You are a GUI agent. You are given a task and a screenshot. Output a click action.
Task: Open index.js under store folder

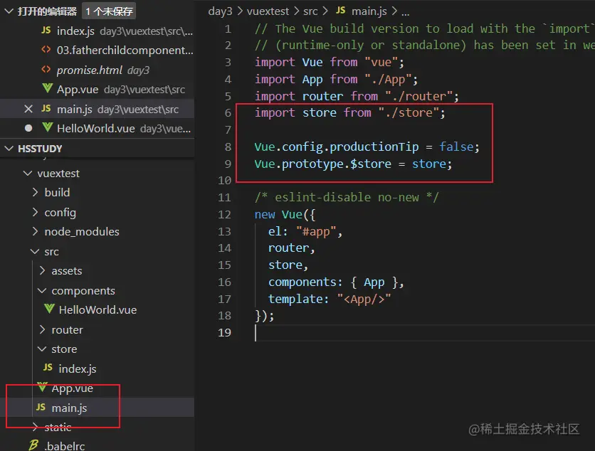(78, 368)
